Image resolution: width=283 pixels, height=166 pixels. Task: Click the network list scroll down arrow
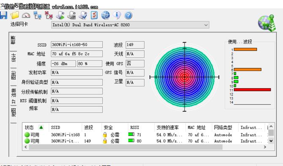tap(271, 141)
